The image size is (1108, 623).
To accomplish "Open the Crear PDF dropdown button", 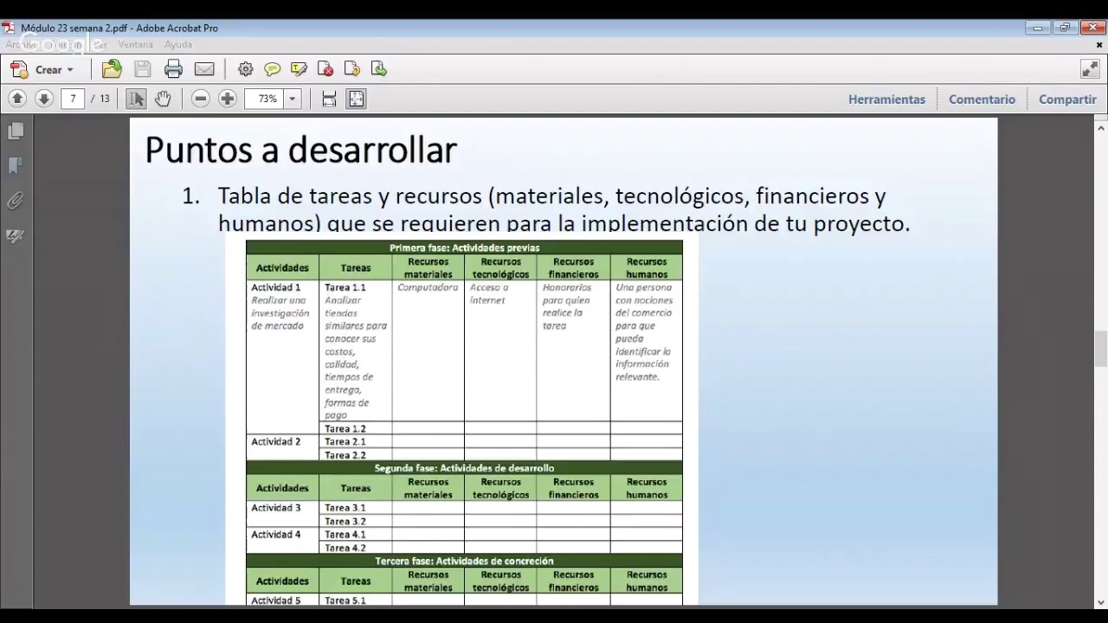I will tap(42, 69).
